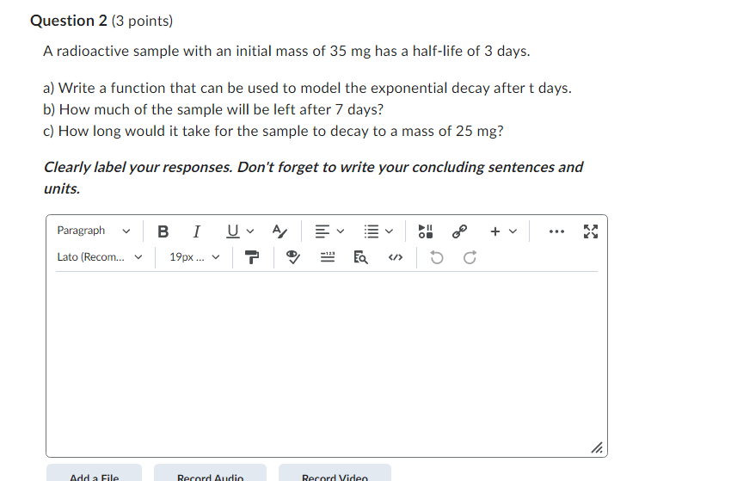Expand the list options chevron
Viewport: 731px width, 481px height.
390,231
